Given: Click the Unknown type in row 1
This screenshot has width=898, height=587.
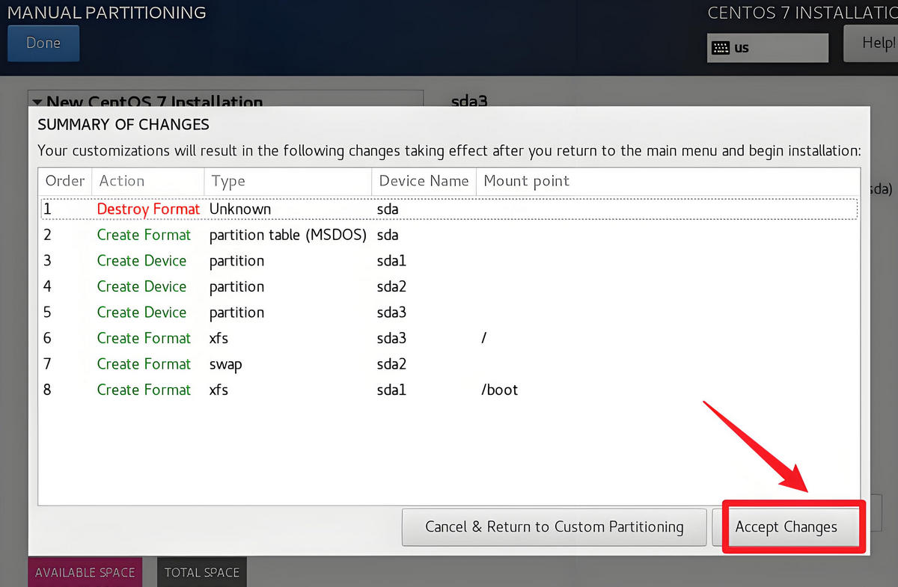Looking at the screenshot, I should point(239,209).
